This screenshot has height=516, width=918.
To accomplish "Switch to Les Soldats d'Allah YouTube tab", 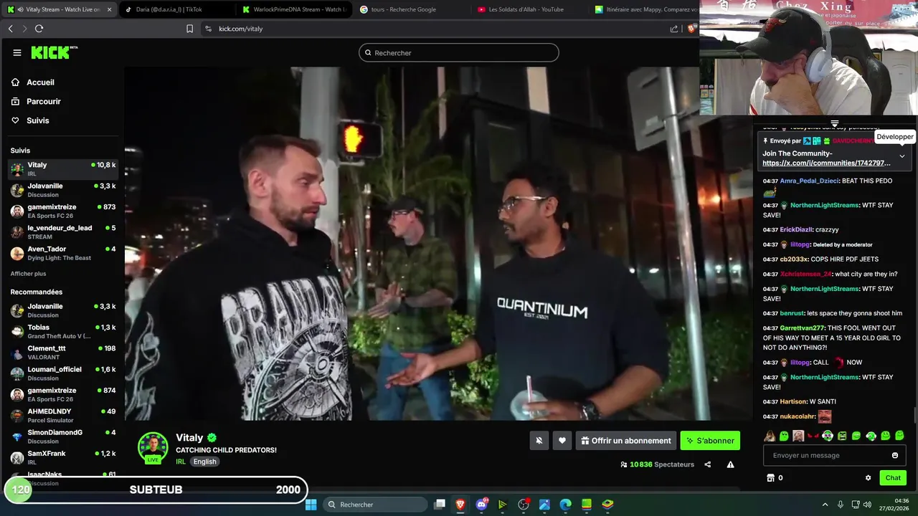I will click(x=529, y=9).
